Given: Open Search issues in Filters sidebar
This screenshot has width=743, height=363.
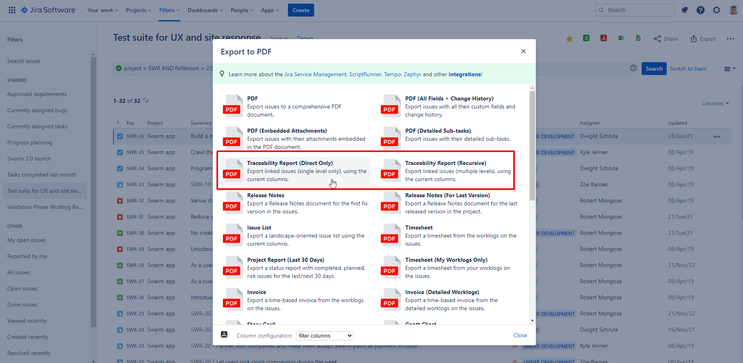Looking at the screenshot, I should tap(24, 61).
